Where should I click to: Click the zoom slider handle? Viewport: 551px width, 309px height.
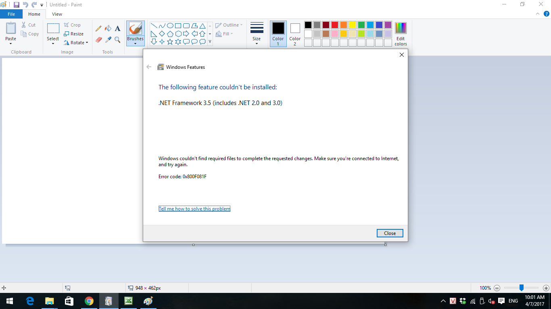tap(521, 288)
